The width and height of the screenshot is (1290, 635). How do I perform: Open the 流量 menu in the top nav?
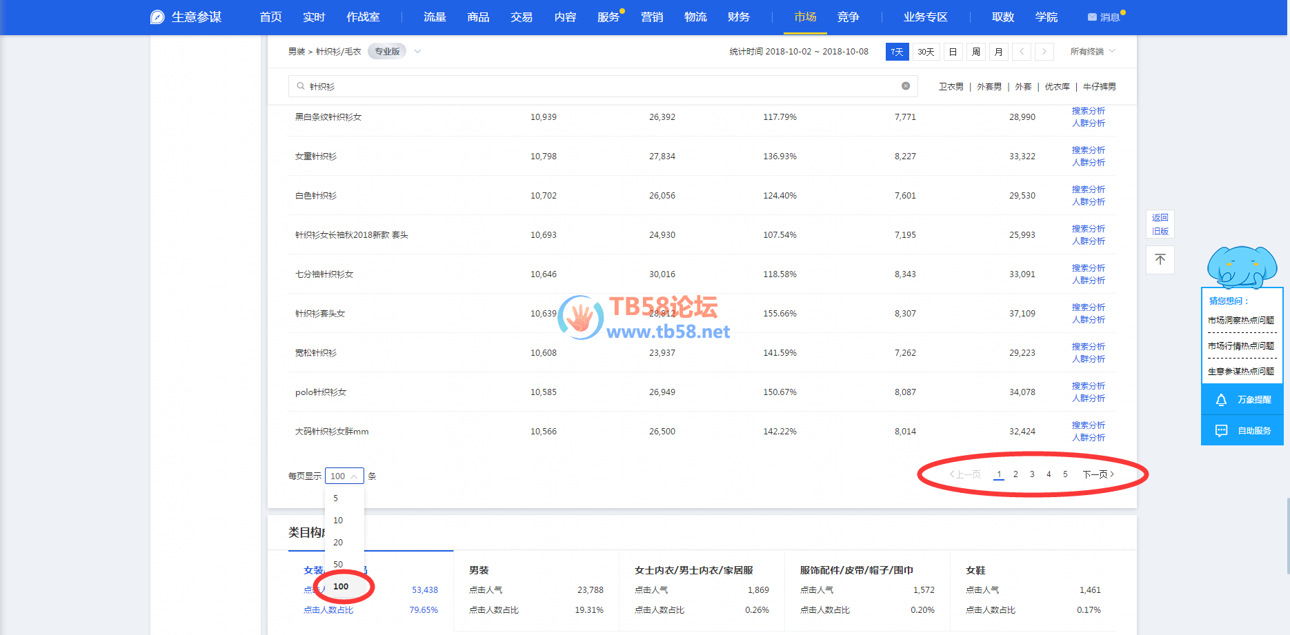[x=435, y=17]
